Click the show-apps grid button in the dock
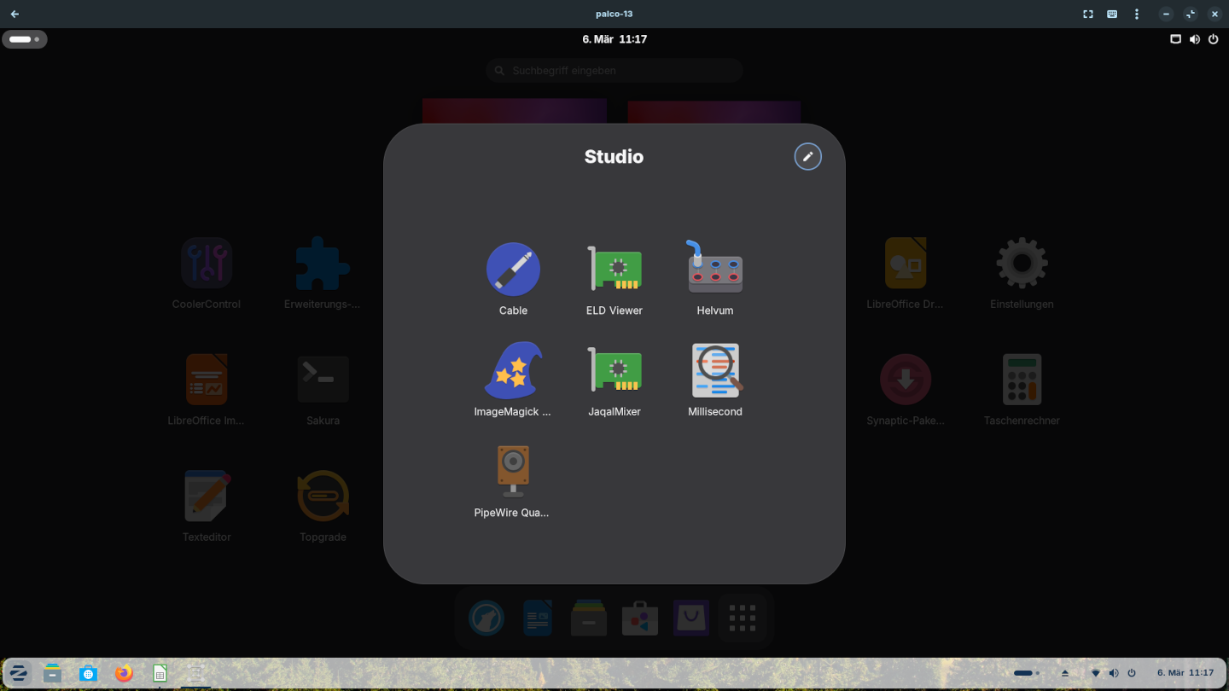 point(743,618)
